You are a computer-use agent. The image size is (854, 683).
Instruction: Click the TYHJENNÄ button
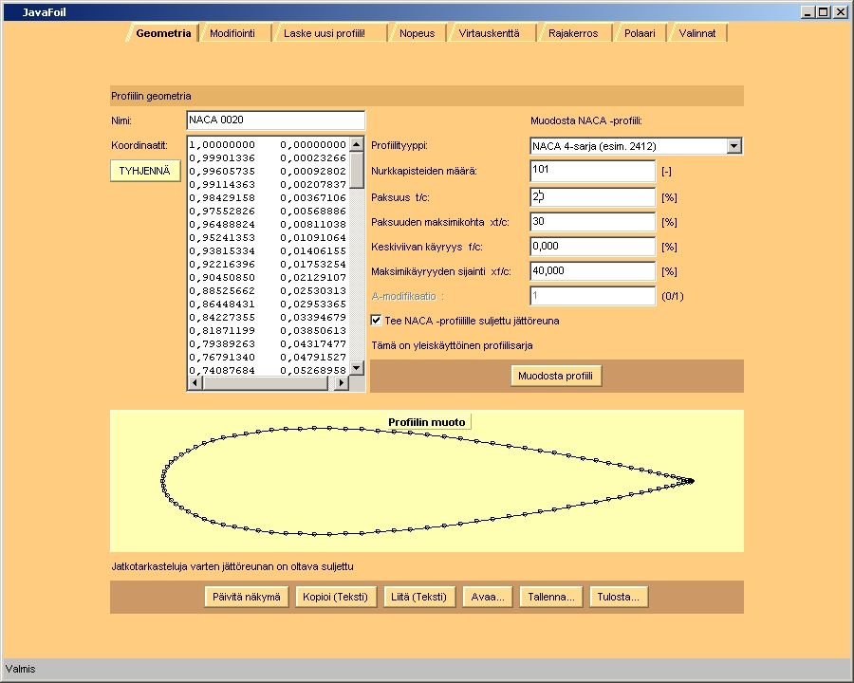coord(145,171)
